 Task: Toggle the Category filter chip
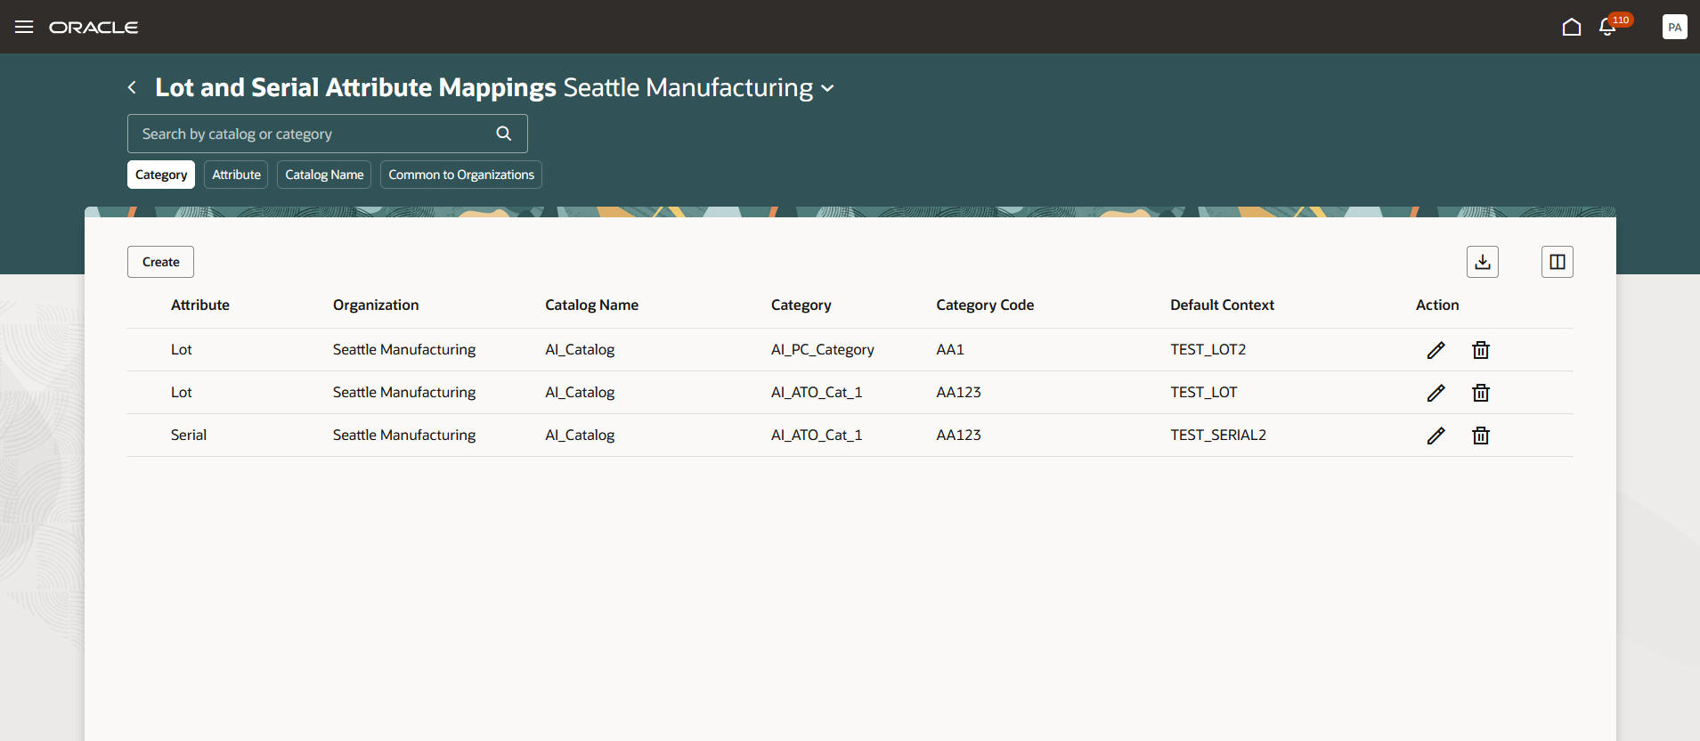coord(161,175)
